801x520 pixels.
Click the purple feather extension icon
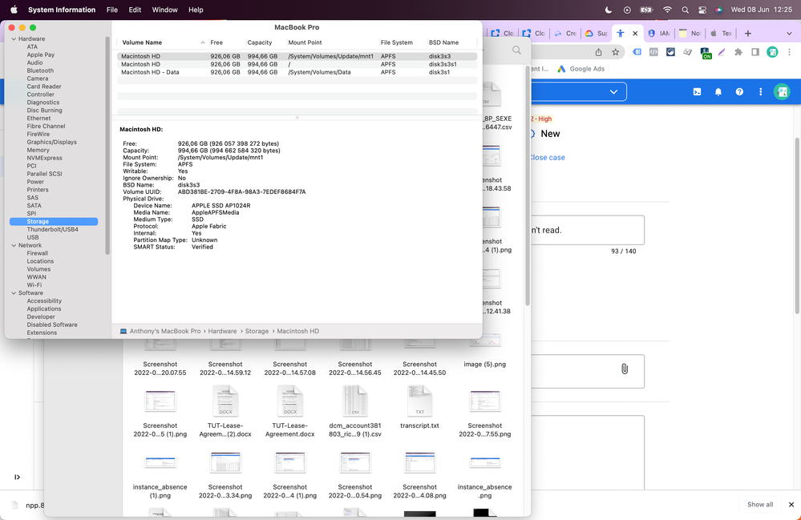pyautogui.click(x=722, y=52)
